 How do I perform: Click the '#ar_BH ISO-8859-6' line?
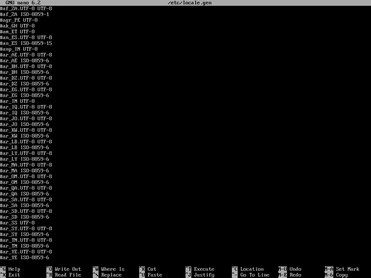click(25, 72)
